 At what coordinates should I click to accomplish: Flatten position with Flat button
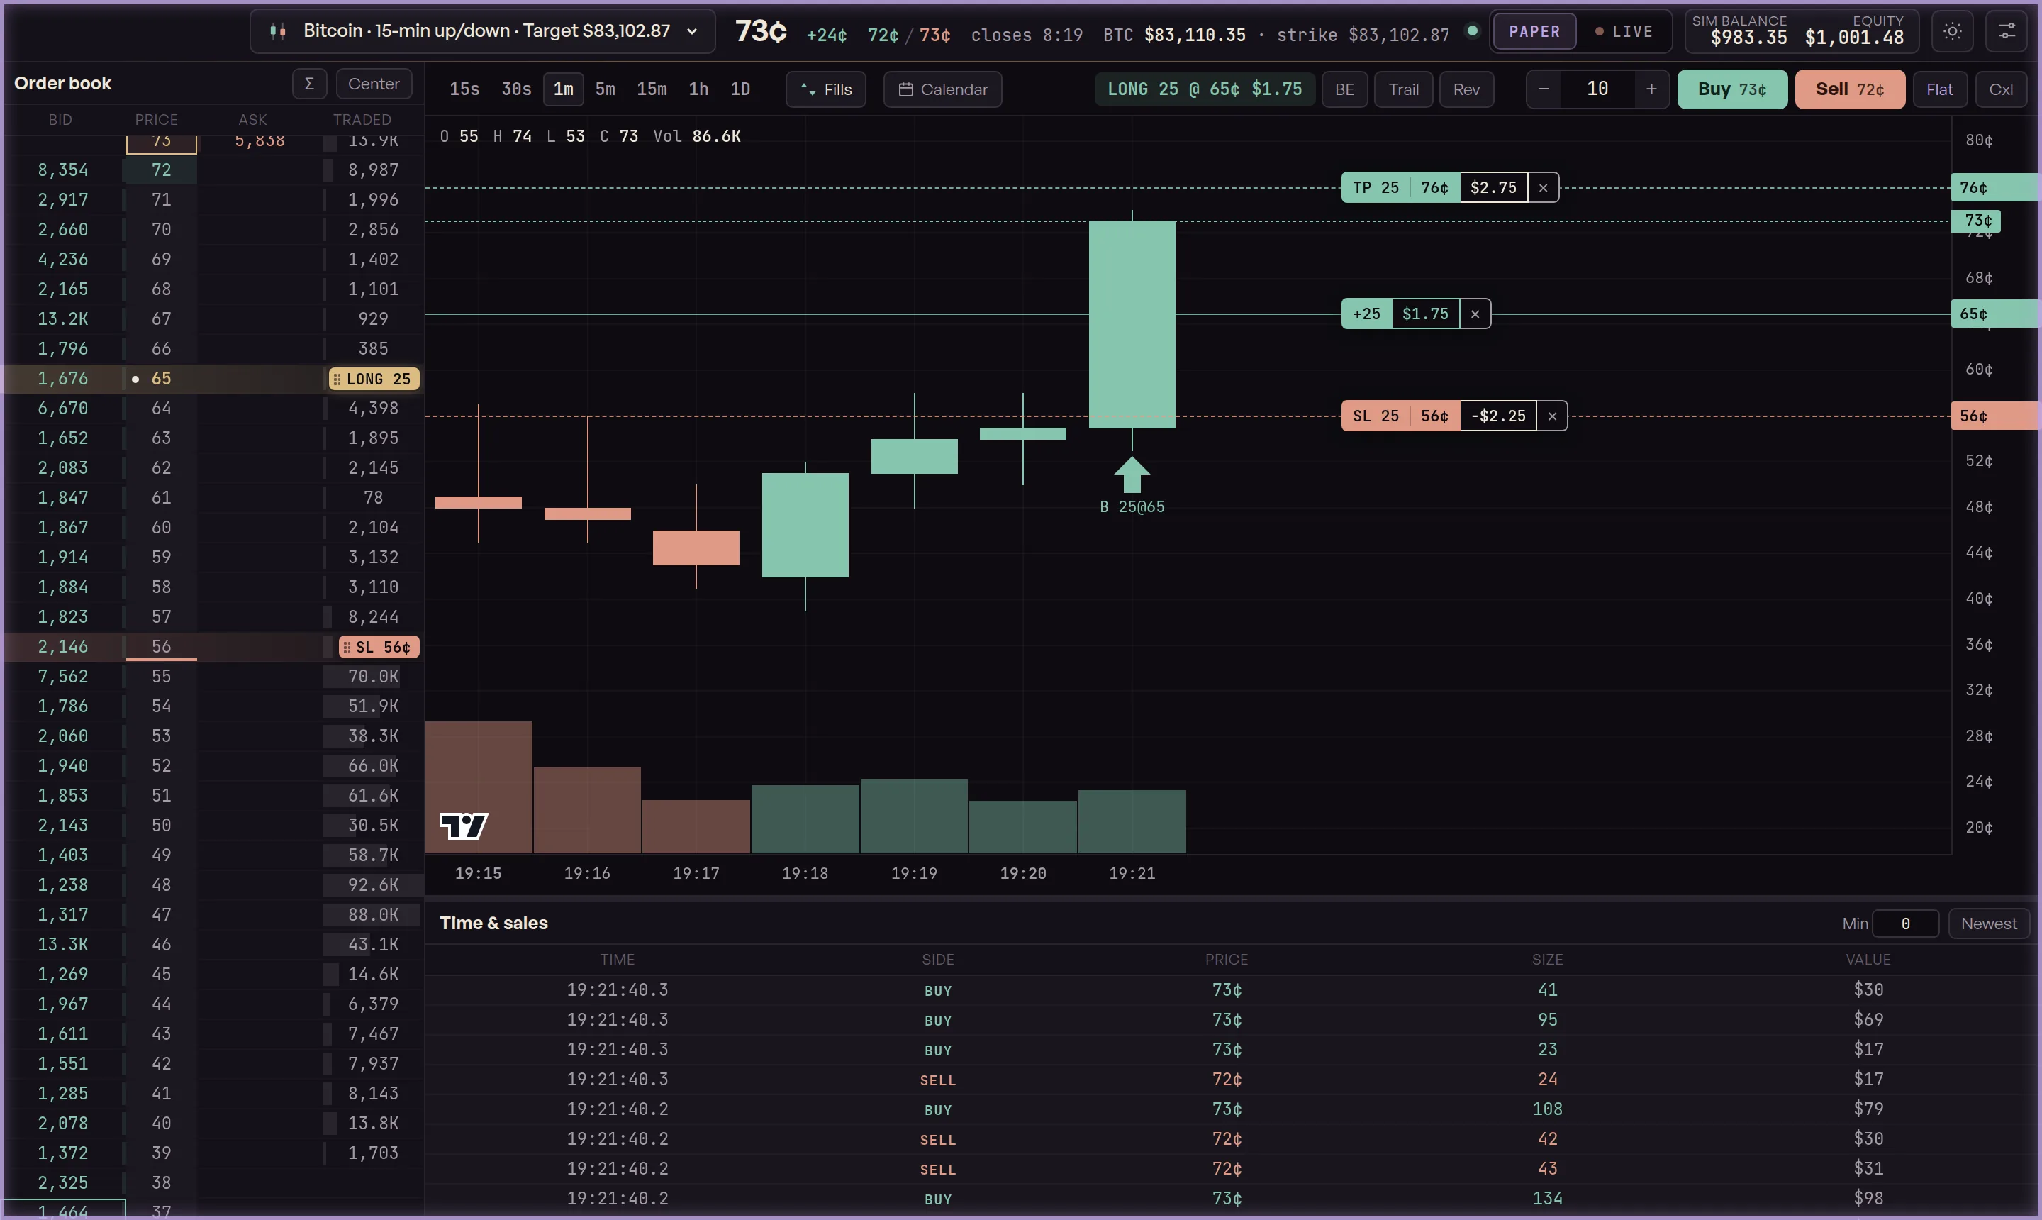pyautogui.click(x=1939, y=89)
